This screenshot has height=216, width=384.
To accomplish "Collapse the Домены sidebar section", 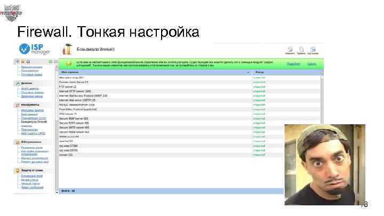I will click(x=33, y=83).
